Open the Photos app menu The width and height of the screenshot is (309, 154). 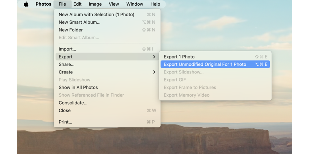click(43, 4)
